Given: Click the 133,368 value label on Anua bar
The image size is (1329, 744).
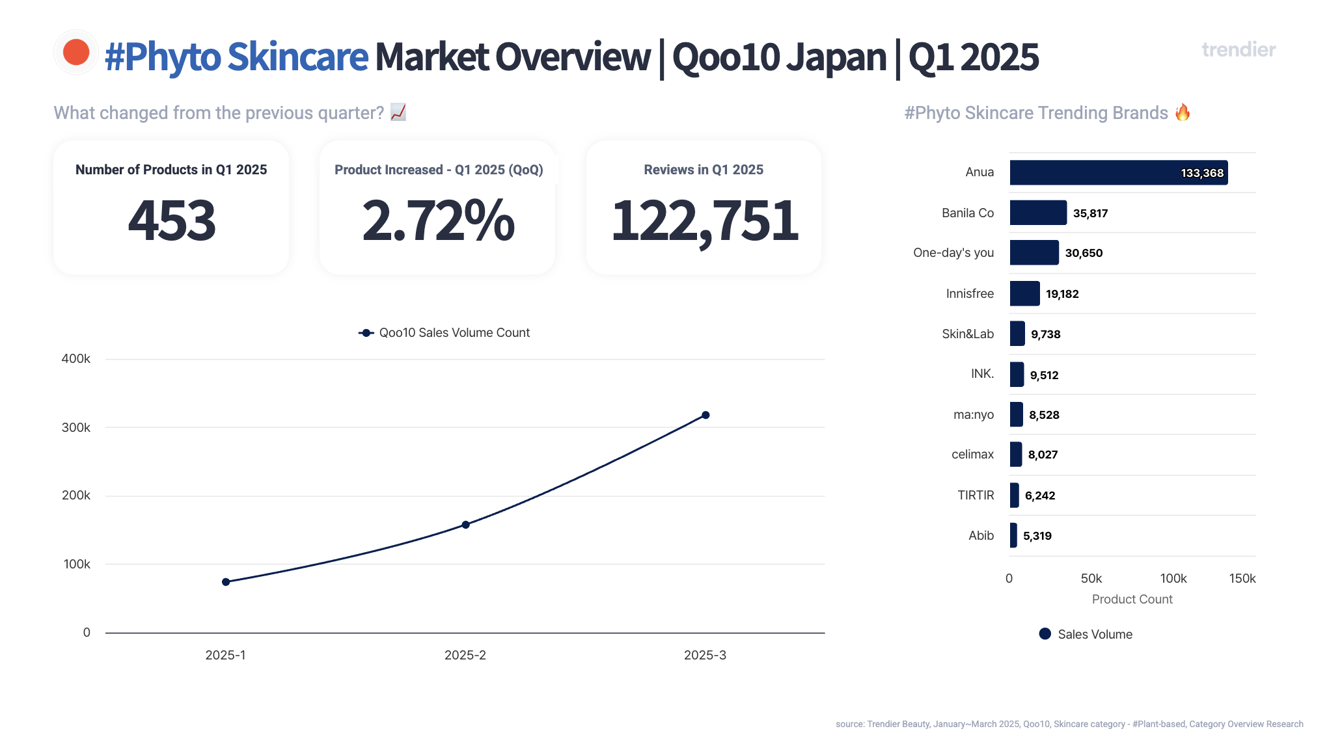Looking at the screenshot, I should click(x=1202, y=173).
